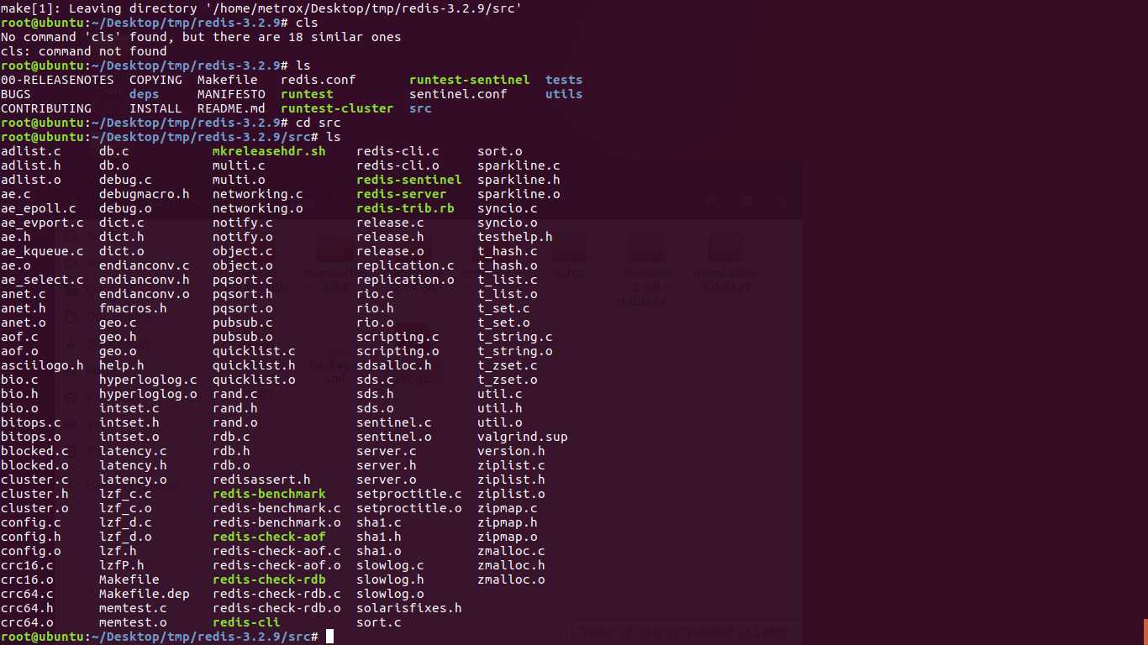Click the solarisfixes.h file name
Screen dimensions: 1148x645
[409, 608]
